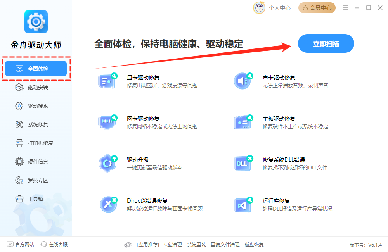The image size is (388, 252).
Task: Open the hamburger menu near window controls
Action: tap(345, 7)
